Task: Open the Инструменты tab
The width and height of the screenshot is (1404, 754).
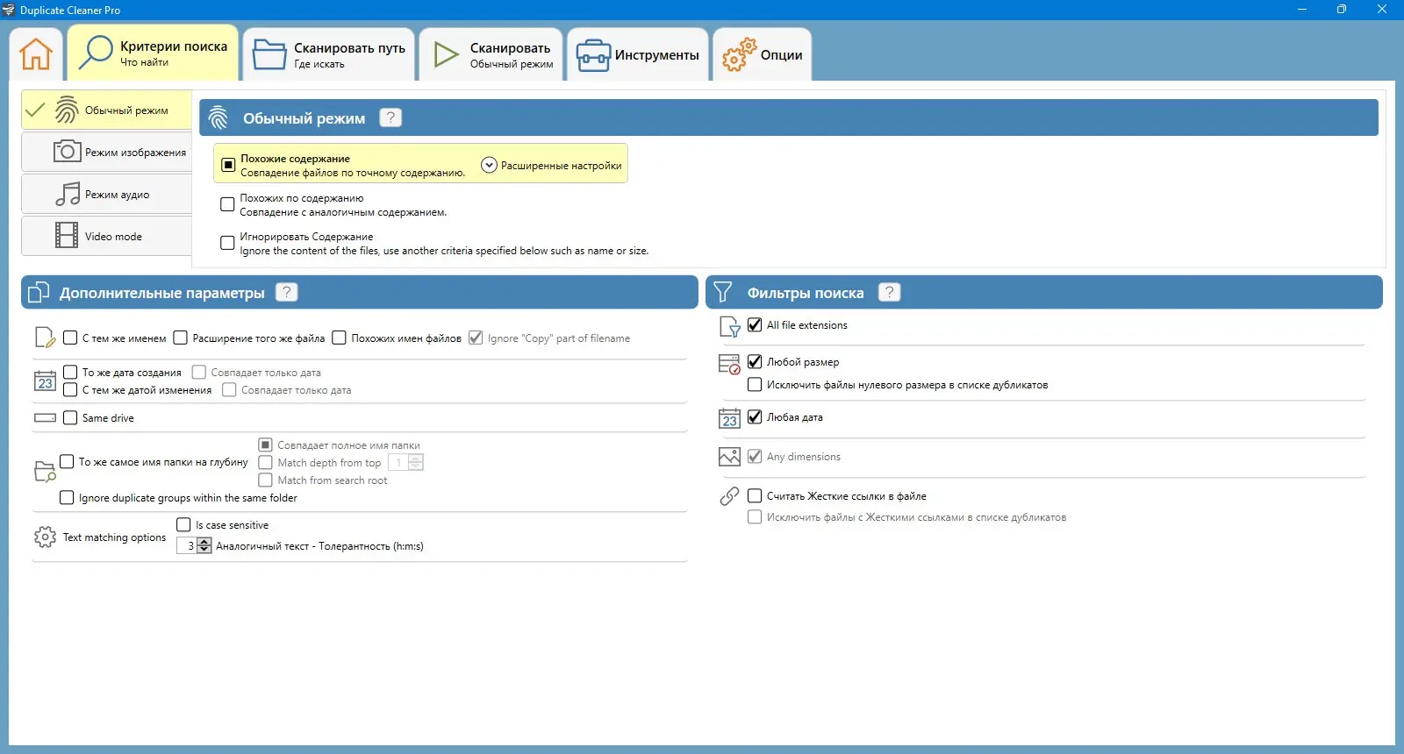Action: click(638, 54)
